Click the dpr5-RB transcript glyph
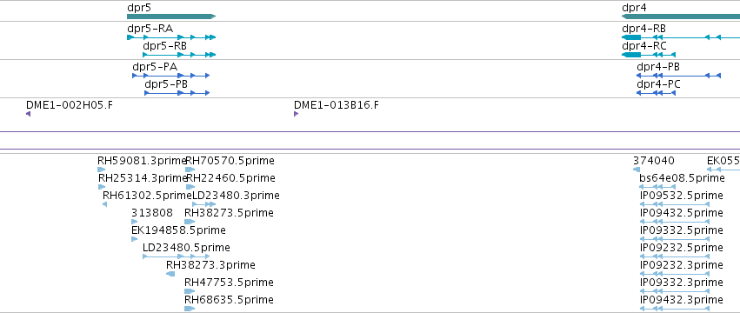 tap(179, 55)
